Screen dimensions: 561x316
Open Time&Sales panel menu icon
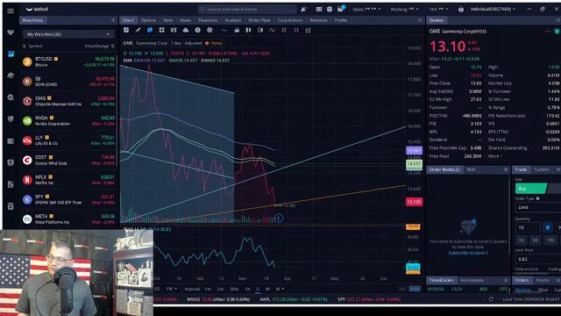[506, 280]
